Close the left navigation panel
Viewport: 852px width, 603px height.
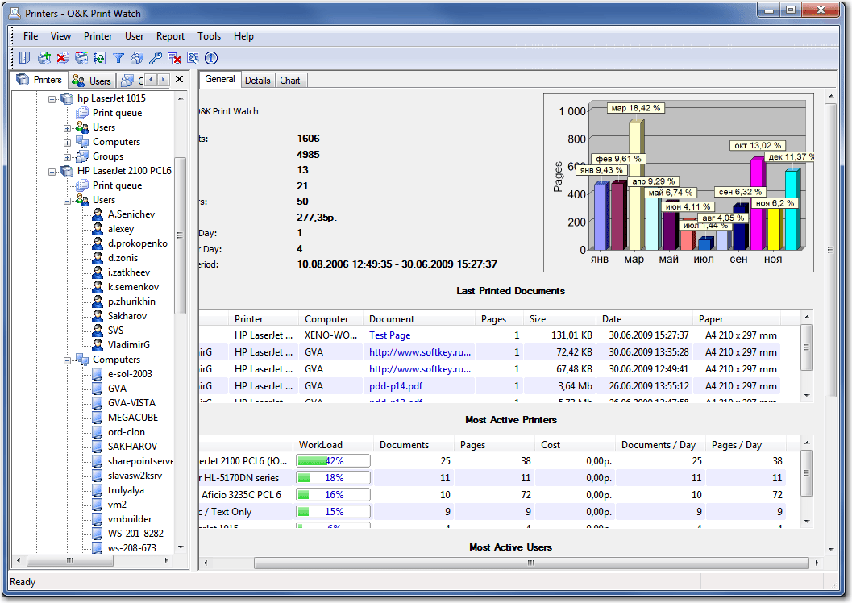(x=180, y=80)
